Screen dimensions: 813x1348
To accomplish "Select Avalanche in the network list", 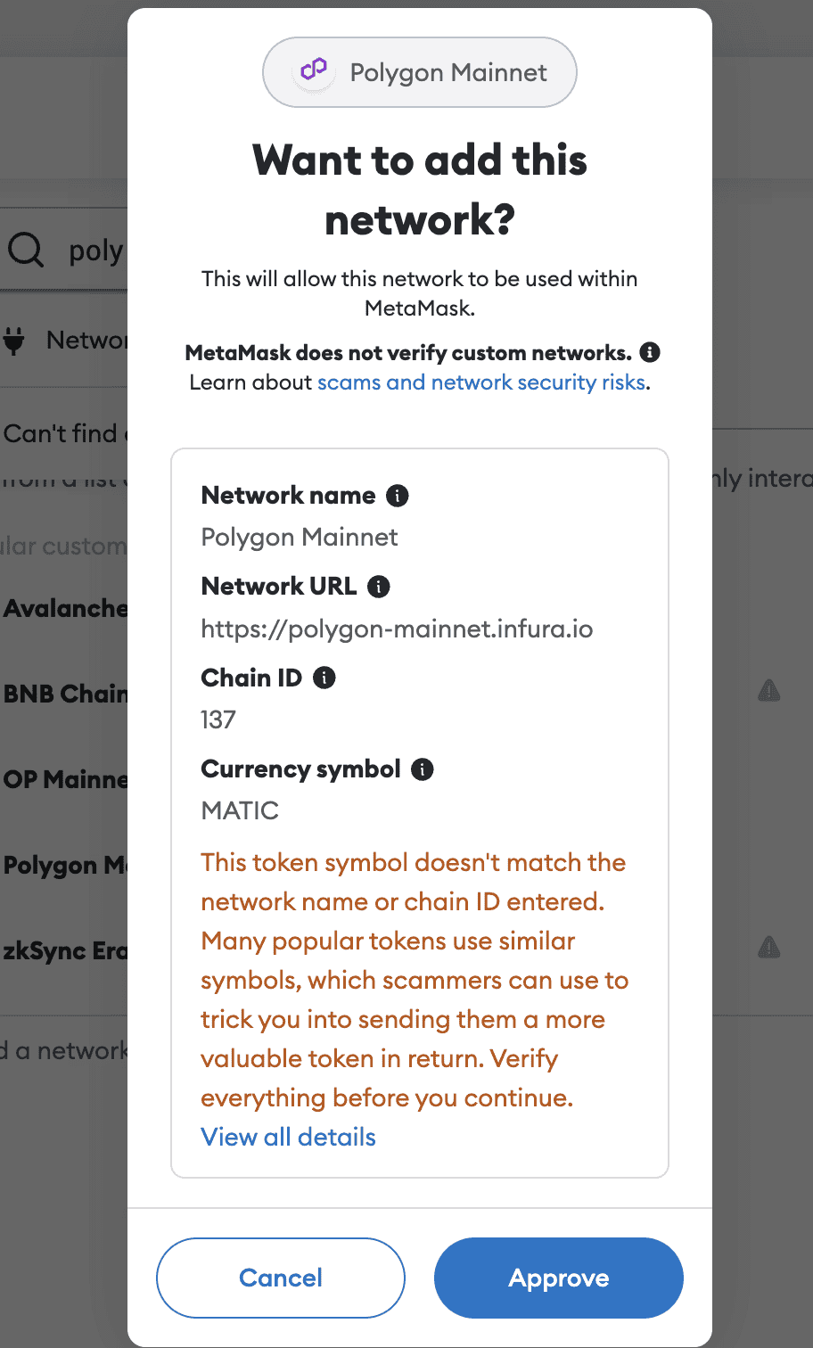I will (x=65, y=609).
